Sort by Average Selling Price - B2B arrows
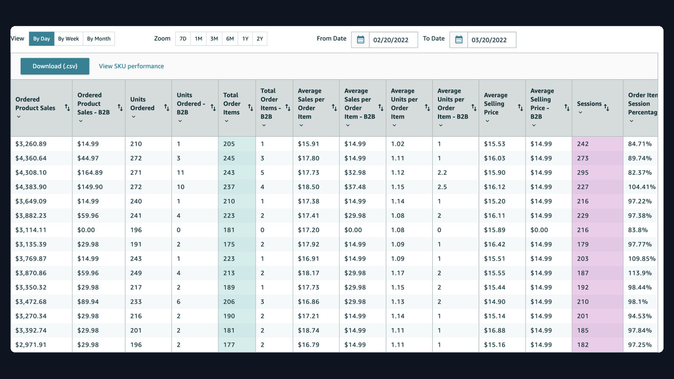Screen dimensions: 674x379 click(x=567, y=108)
